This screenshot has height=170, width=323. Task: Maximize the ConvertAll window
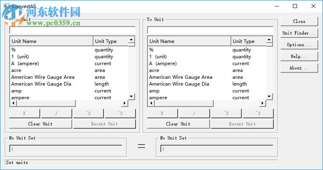tap(295, 6)
